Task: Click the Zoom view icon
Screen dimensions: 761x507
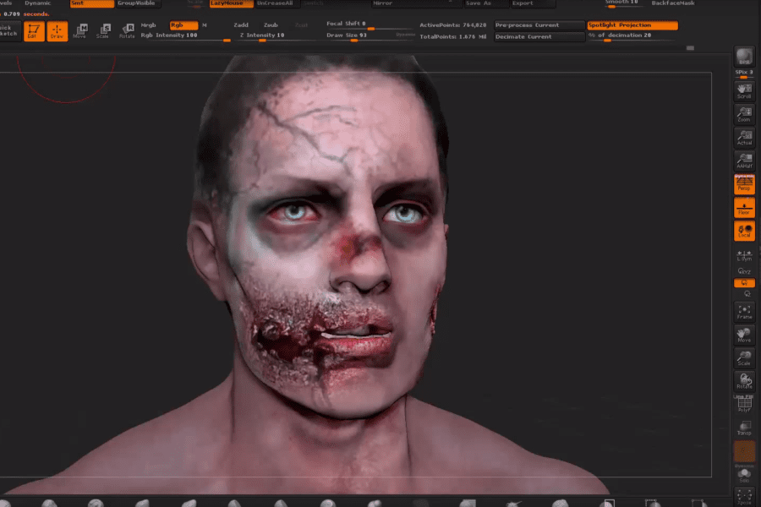Action: point(744,115)
